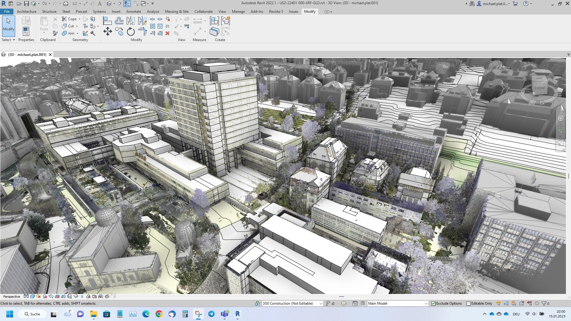Select the Align tool
The image size is (571, 321).
click(107, 21)
